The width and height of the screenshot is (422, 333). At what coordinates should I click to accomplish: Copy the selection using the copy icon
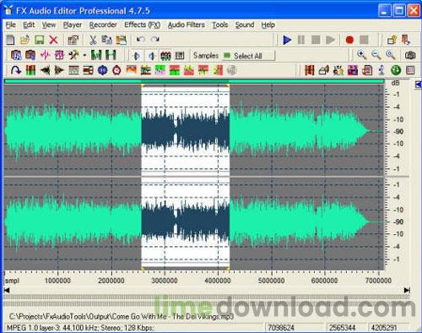click(106, 40)
